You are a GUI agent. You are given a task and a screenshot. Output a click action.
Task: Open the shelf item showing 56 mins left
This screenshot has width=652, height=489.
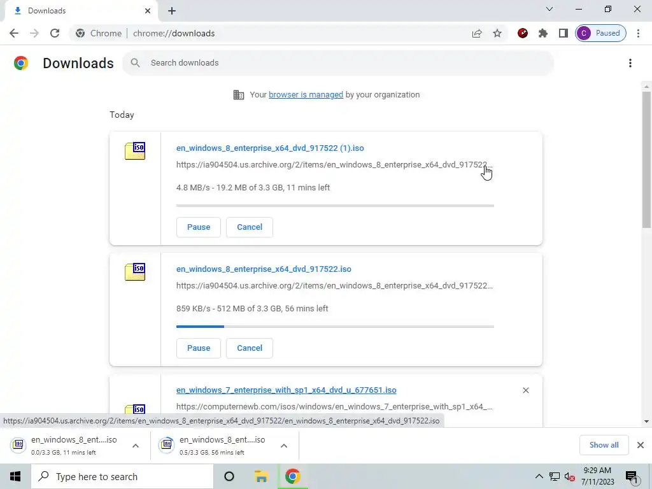(215, 445)
